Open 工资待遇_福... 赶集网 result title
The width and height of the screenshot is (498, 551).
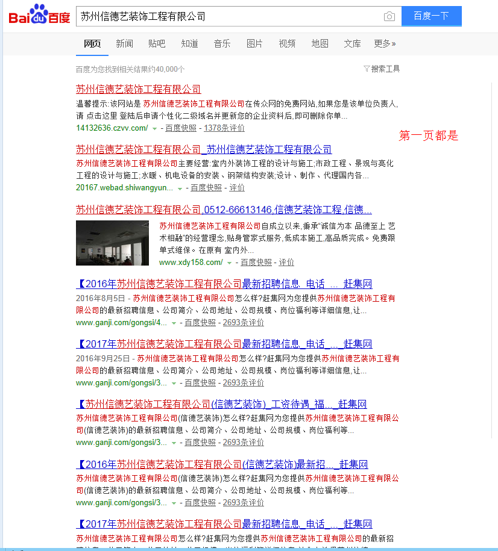221,404
